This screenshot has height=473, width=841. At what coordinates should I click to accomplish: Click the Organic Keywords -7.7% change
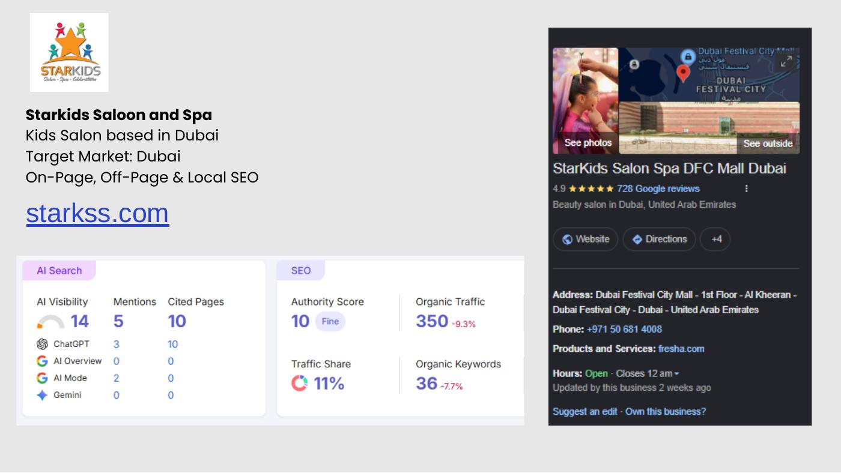point(452,387)
